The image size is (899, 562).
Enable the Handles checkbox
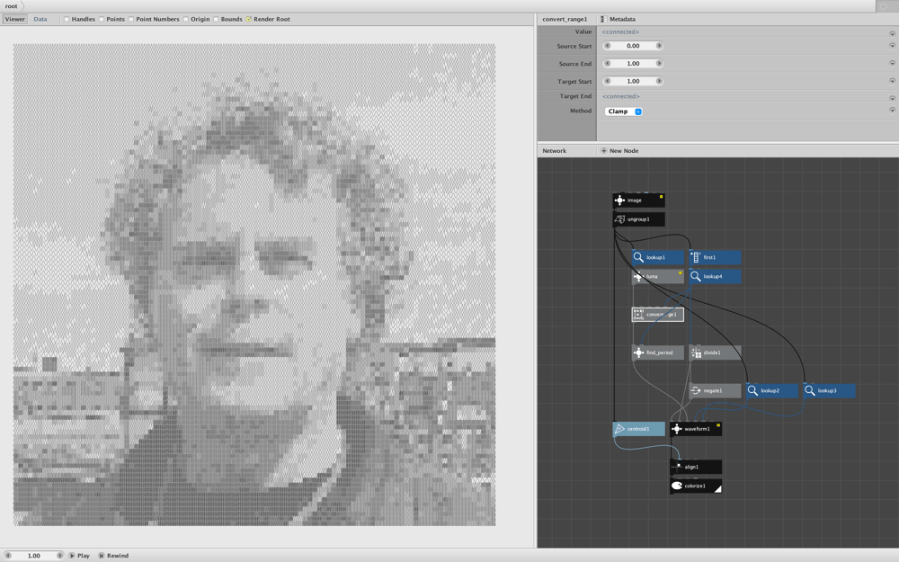67,19
